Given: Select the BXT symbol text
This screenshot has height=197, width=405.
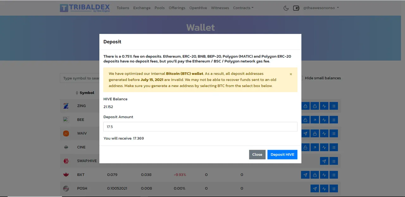Looking at the screenshot, I should click(81, 175).
